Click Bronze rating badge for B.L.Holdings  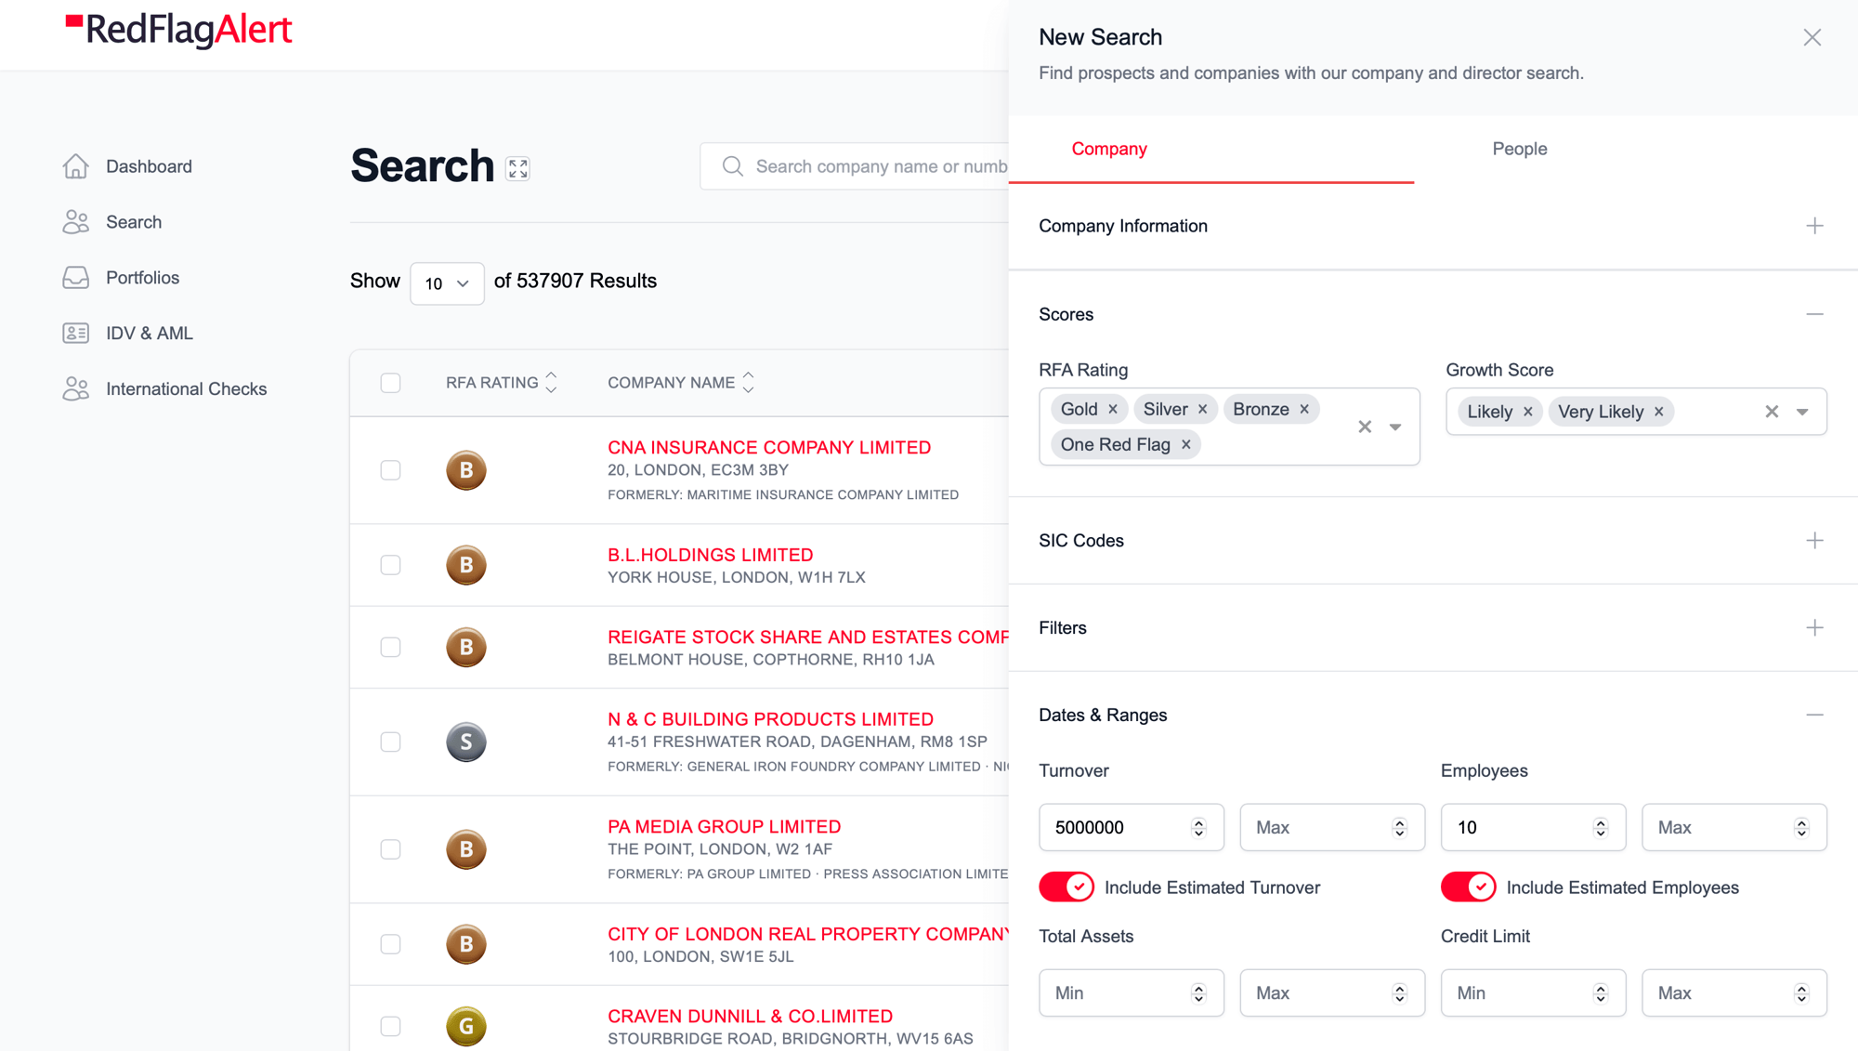click(x=466, y=565)
